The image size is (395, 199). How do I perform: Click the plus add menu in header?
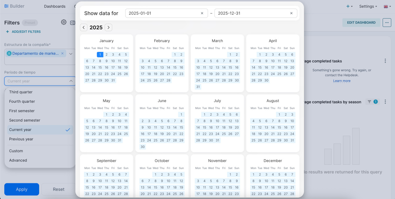pos(349,6)
